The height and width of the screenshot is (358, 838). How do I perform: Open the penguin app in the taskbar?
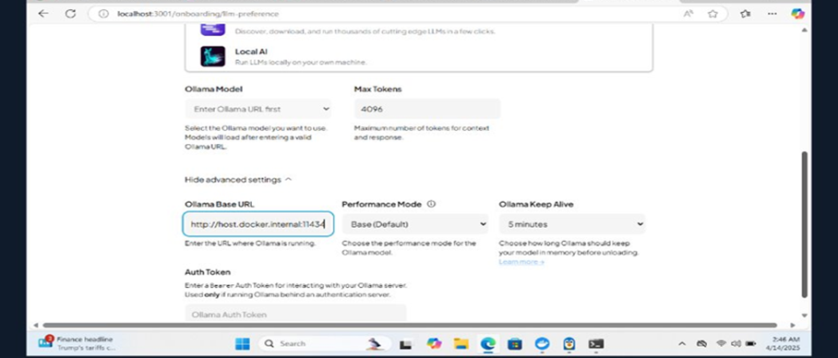tap(569, 343)
